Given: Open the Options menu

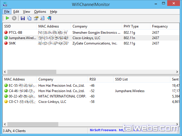Looking at the screenshot, I should tap(40, 12).
